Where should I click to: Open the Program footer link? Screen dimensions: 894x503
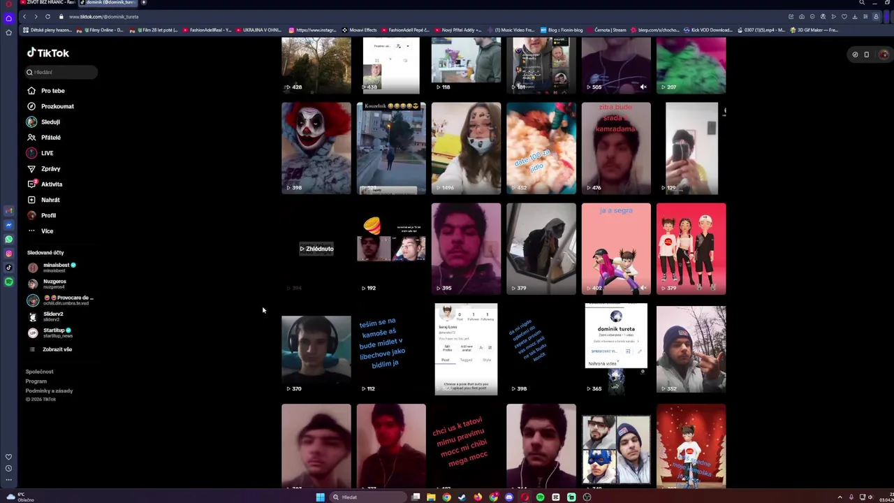36,381
